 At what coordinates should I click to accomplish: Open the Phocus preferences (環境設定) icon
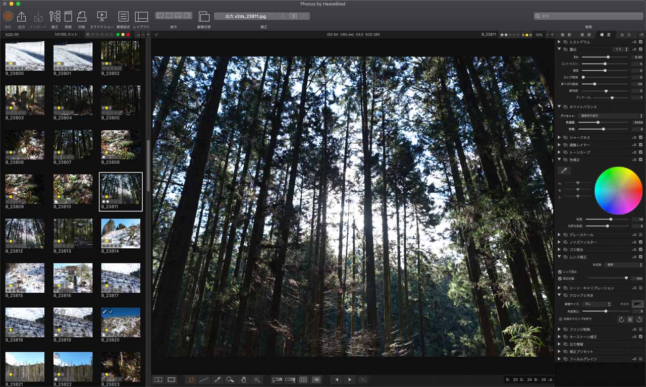124,17
